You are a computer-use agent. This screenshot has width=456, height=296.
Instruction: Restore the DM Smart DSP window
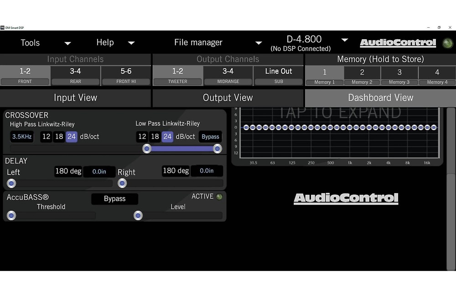point(439,28)
